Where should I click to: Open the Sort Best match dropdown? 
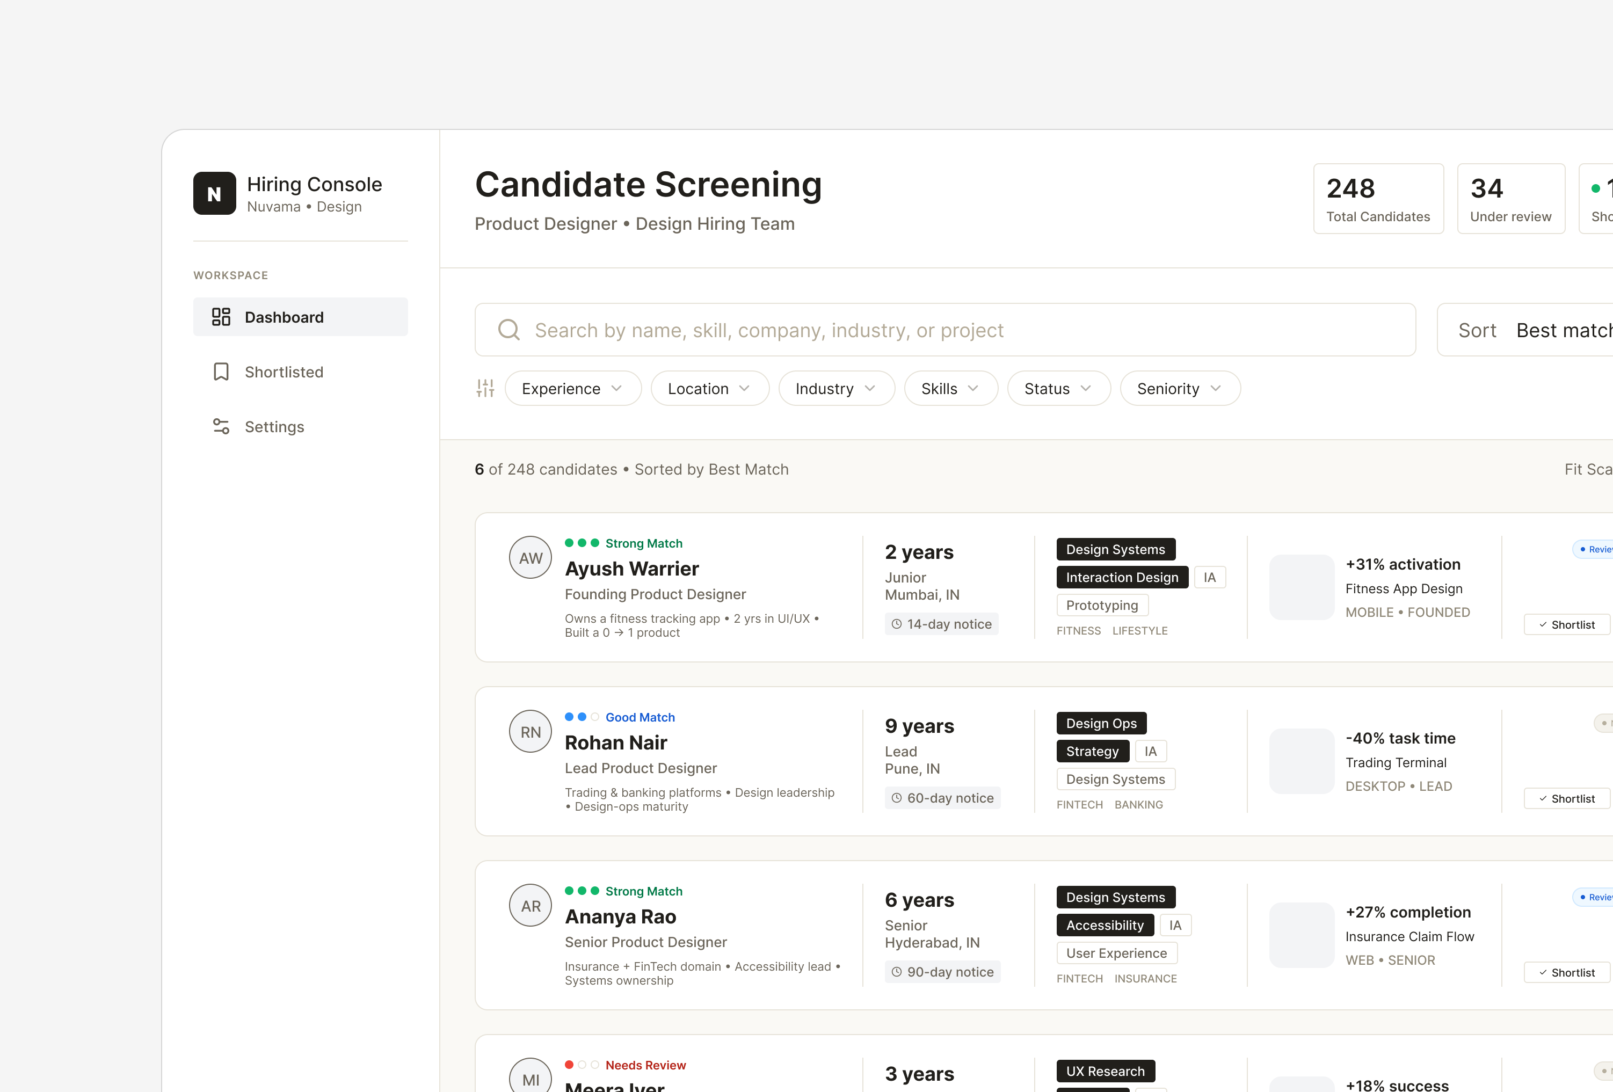pyautogui.click(x=1525, y=330)
